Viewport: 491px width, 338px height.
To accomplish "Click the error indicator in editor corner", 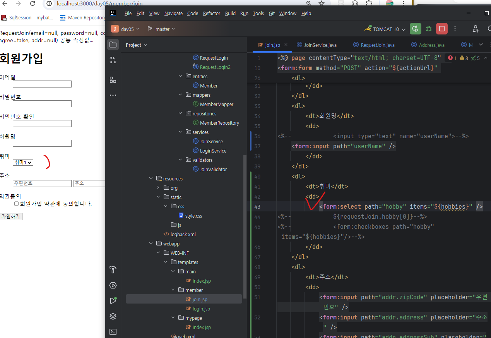I will [x=452, y=58].
